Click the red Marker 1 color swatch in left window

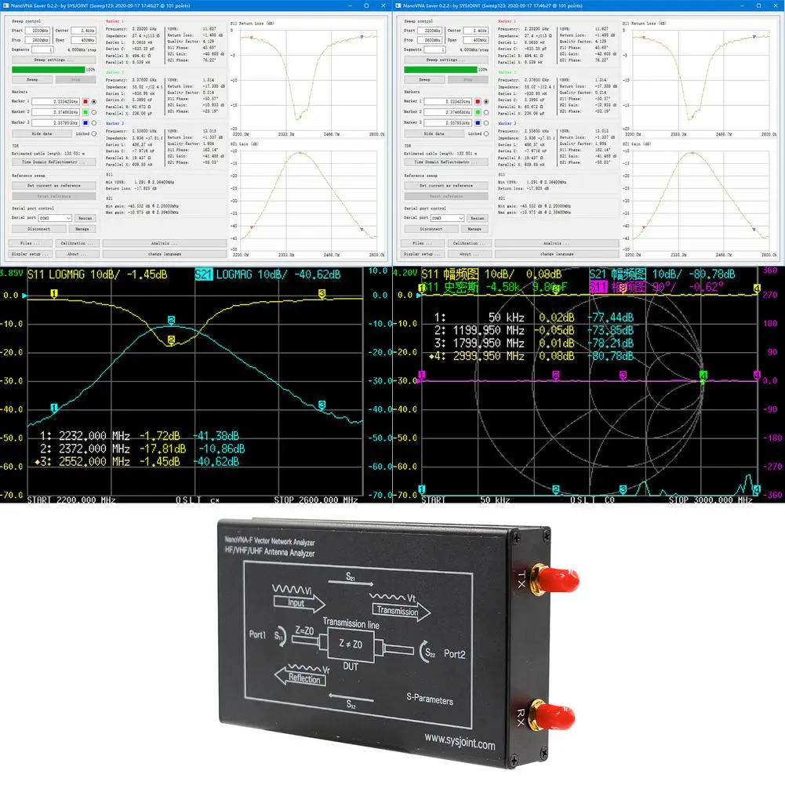pyautogui.click(x=85, y=102)
